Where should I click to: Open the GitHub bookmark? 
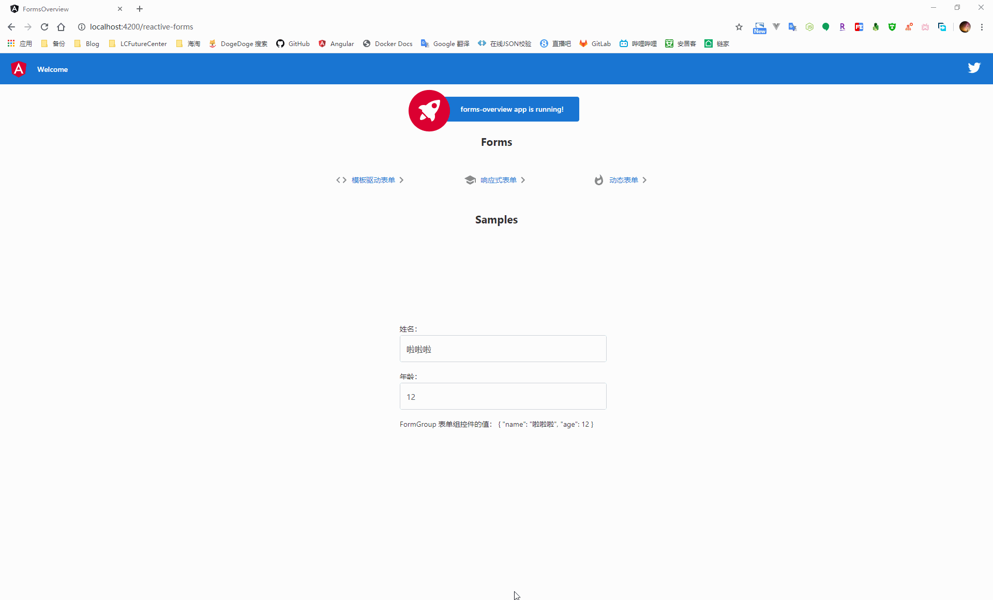tap(293, 43)
